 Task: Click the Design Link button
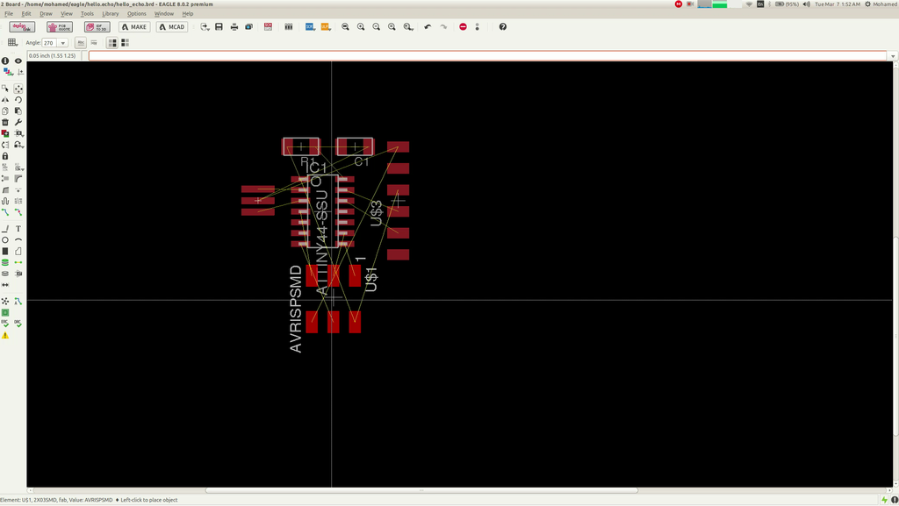(x=22, y=27)
